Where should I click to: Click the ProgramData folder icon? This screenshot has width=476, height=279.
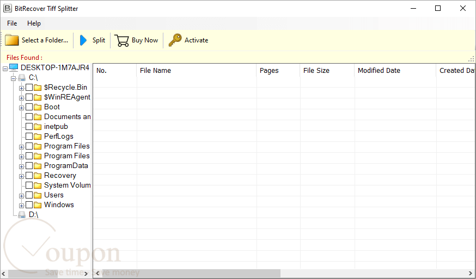pyautogui.click(x=38, y=166)
